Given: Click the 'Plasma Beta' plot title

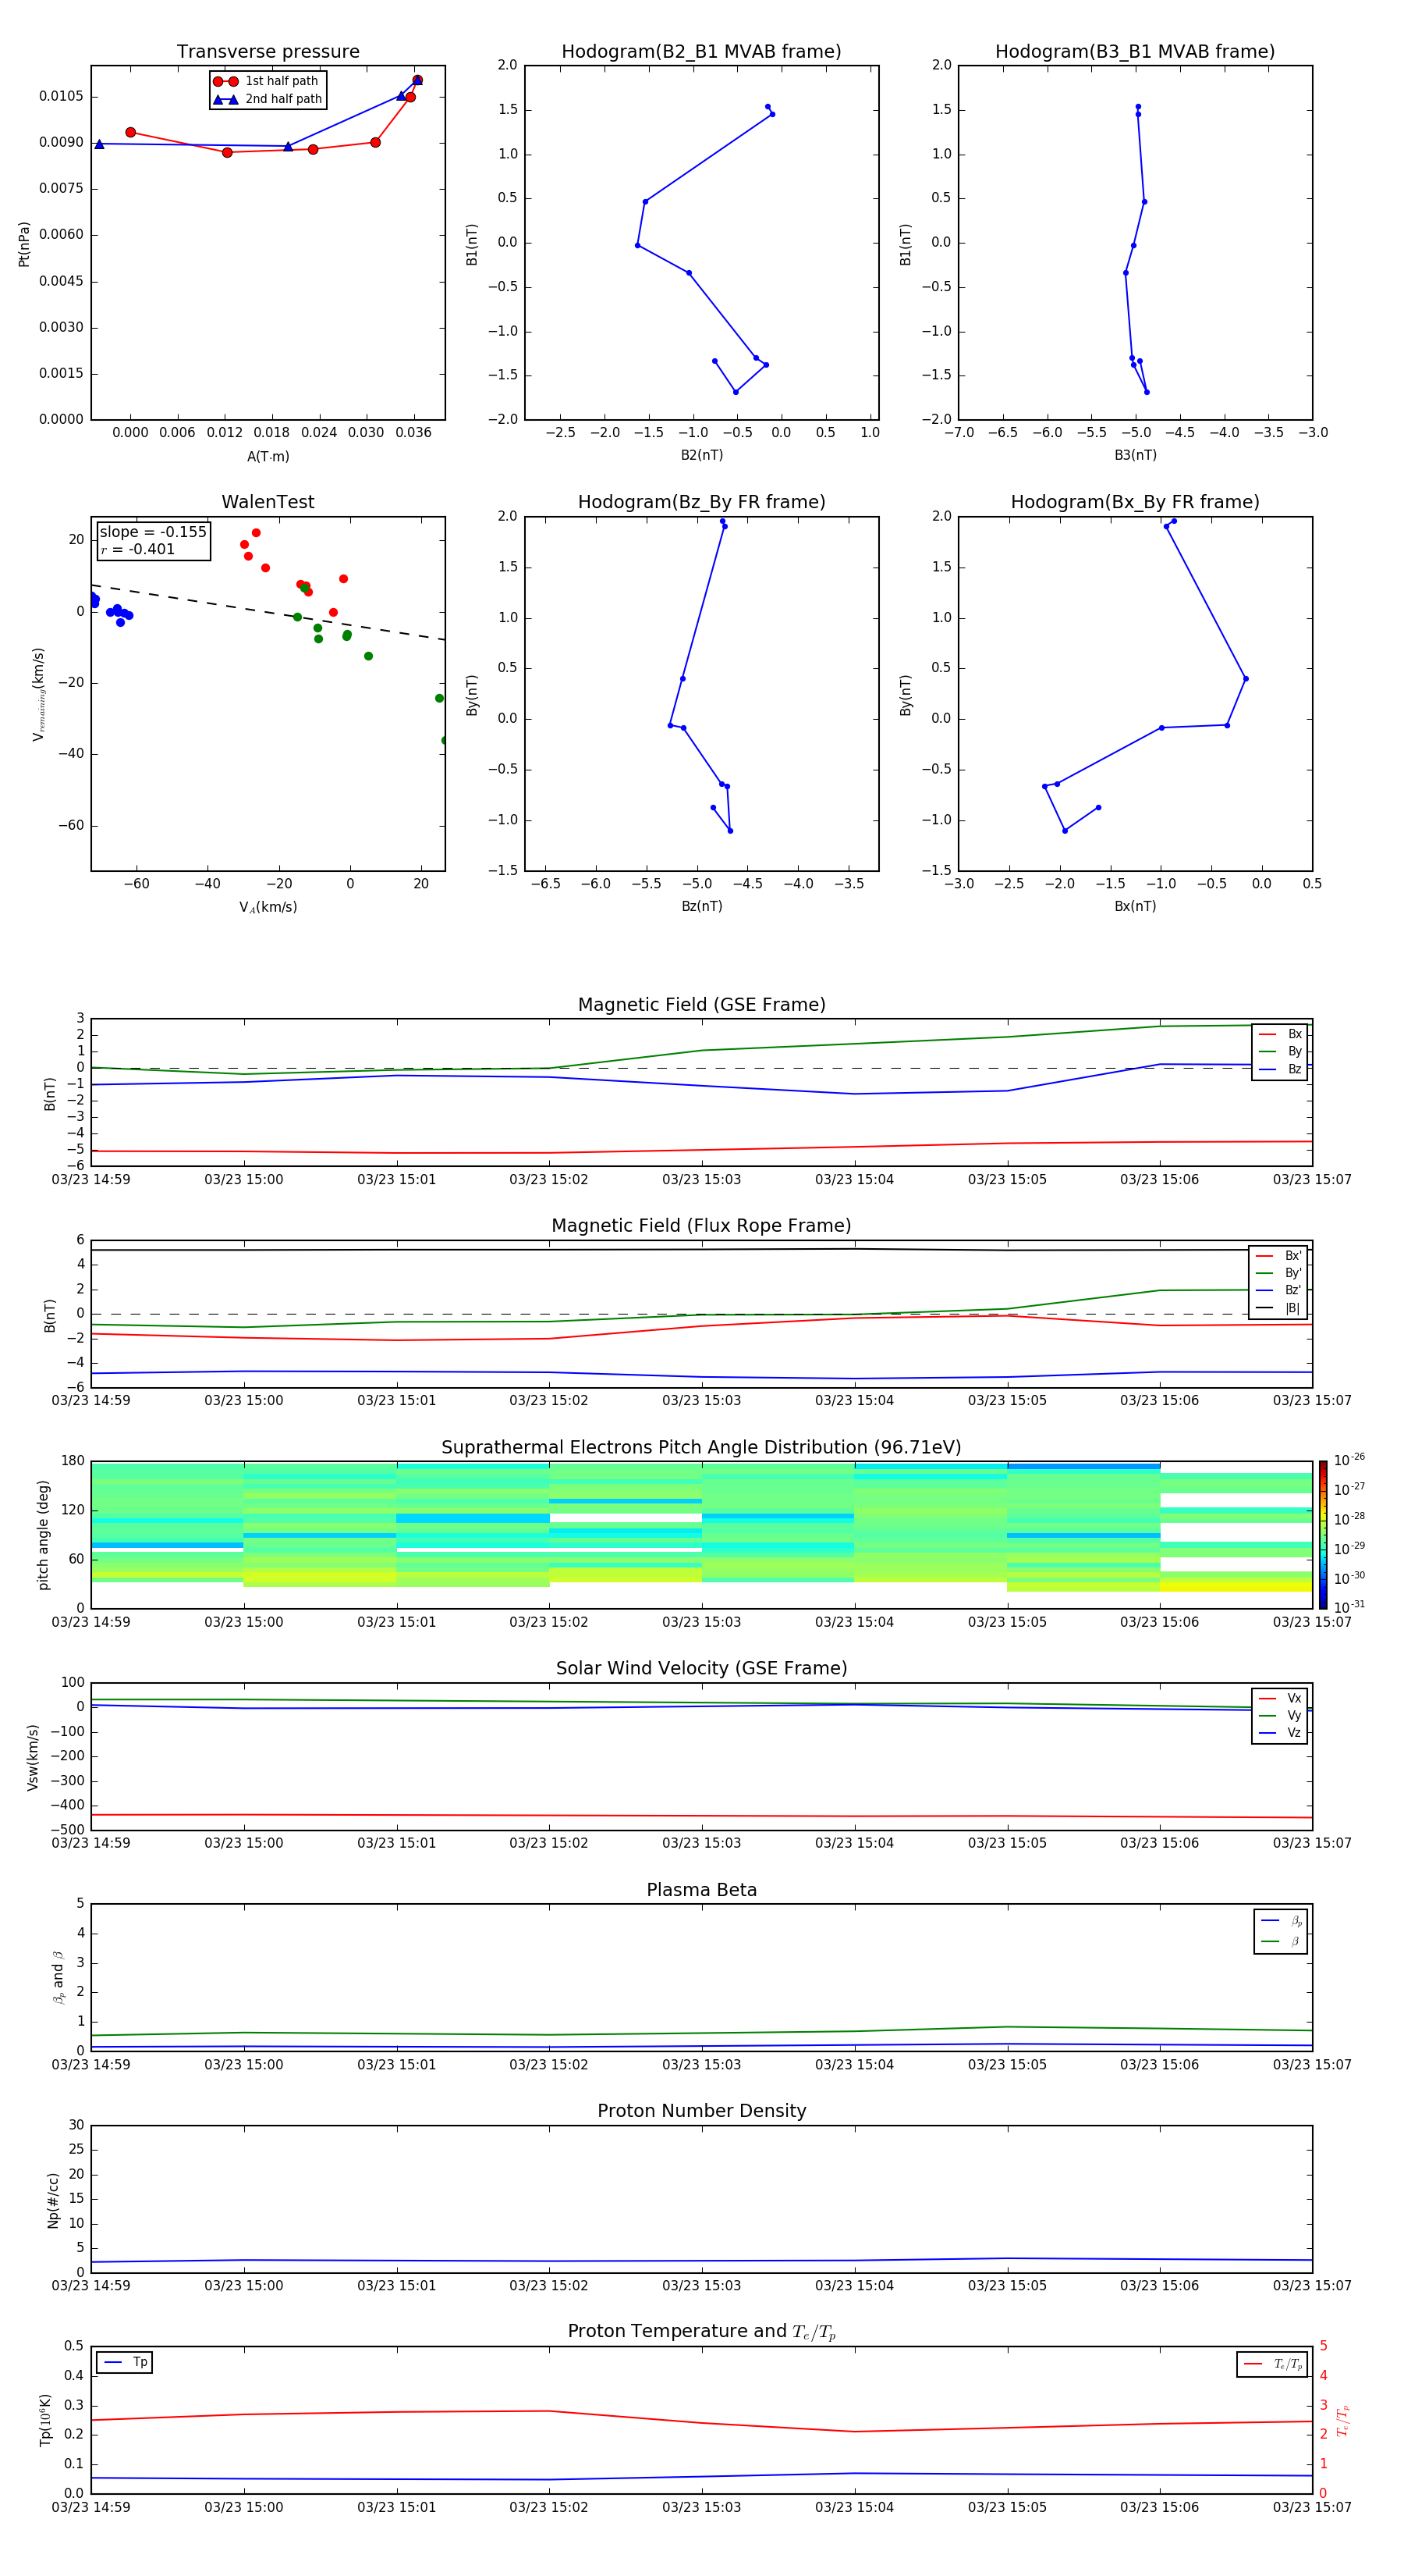Looking at the screenshot, I should tap(701, 1890).
